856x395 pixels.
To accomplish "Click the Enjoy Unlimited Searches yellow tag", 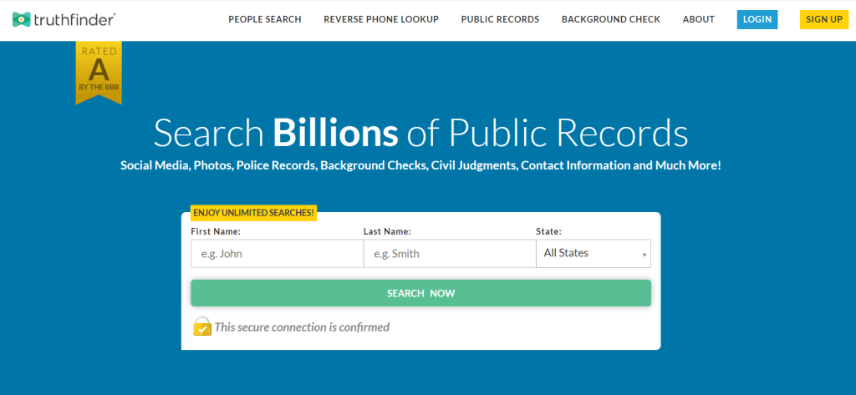I will pos(253,213).
